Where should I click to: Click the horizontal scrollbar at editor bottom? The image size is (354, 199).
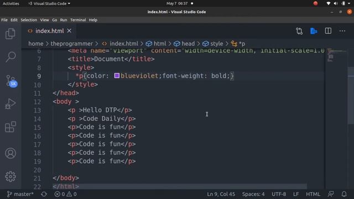(x=180, y=186)
